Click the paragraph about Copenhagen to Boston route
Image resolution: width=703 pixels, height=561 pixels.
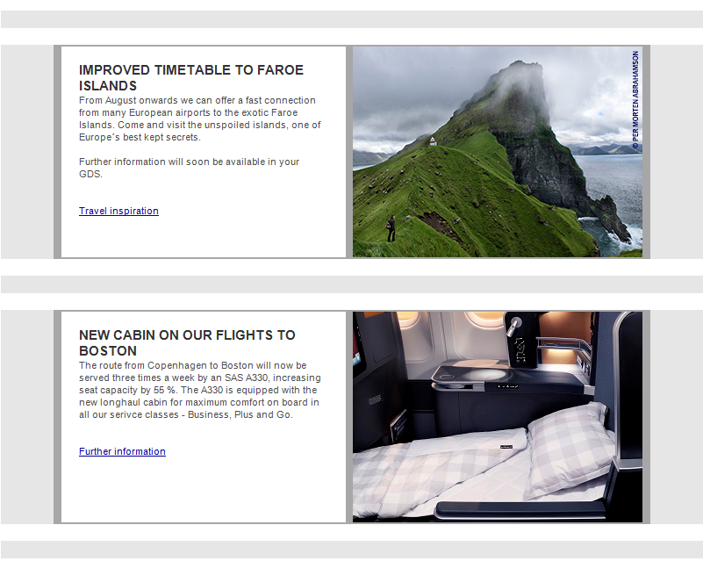point(200,390)
